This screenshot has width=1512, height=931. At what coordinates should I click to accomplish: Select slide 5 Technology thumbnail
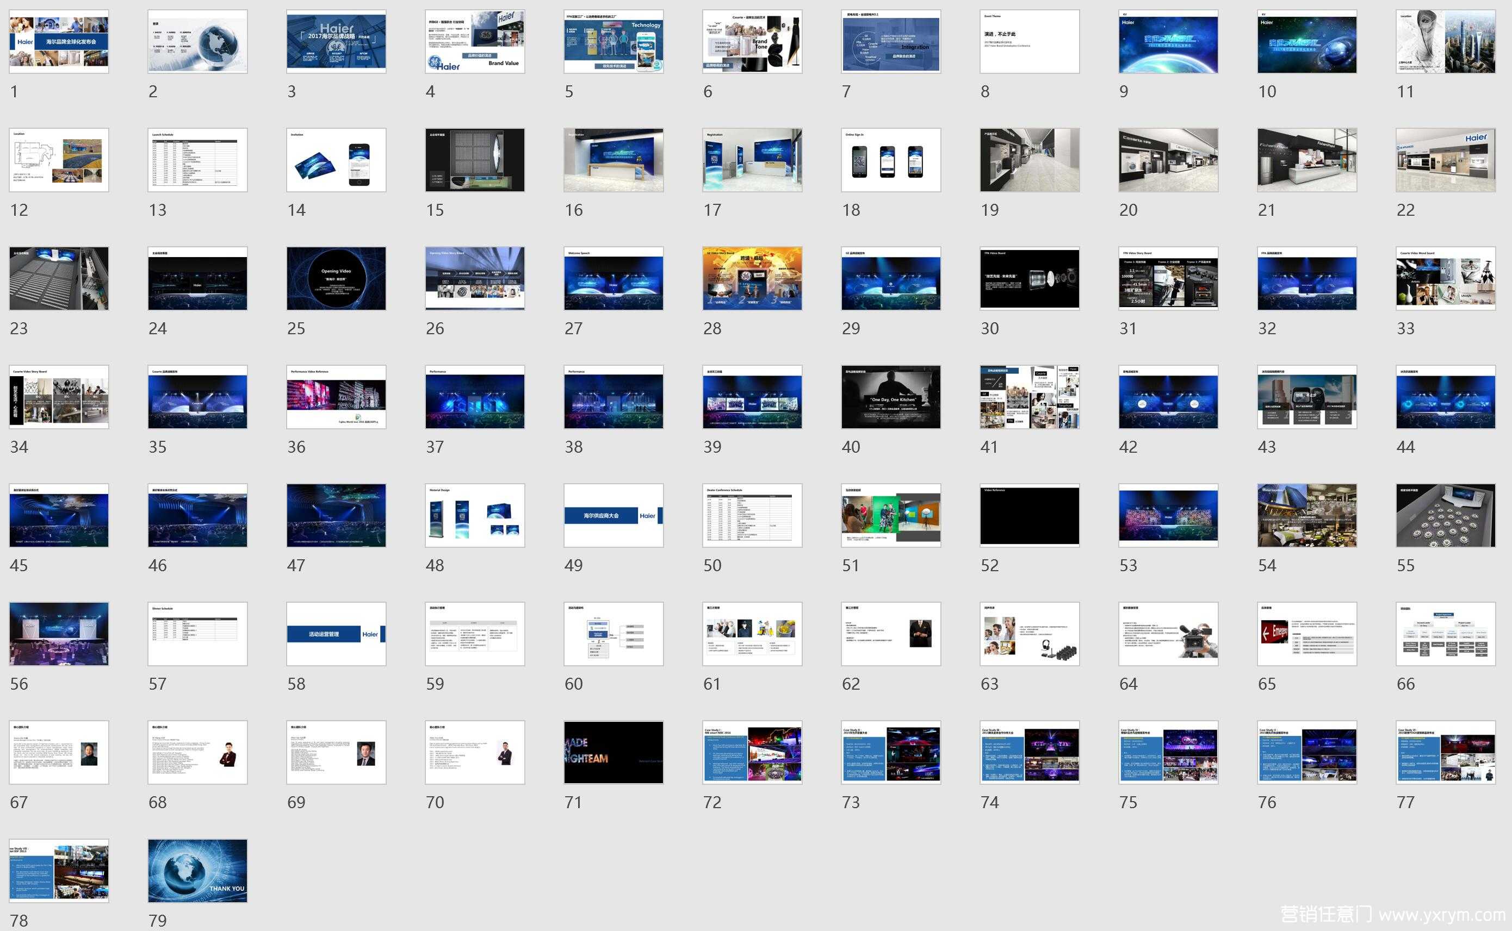(614, 41)
